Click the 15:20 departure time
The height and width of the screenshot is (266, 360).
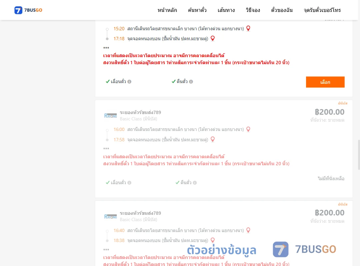pos(119,29)
